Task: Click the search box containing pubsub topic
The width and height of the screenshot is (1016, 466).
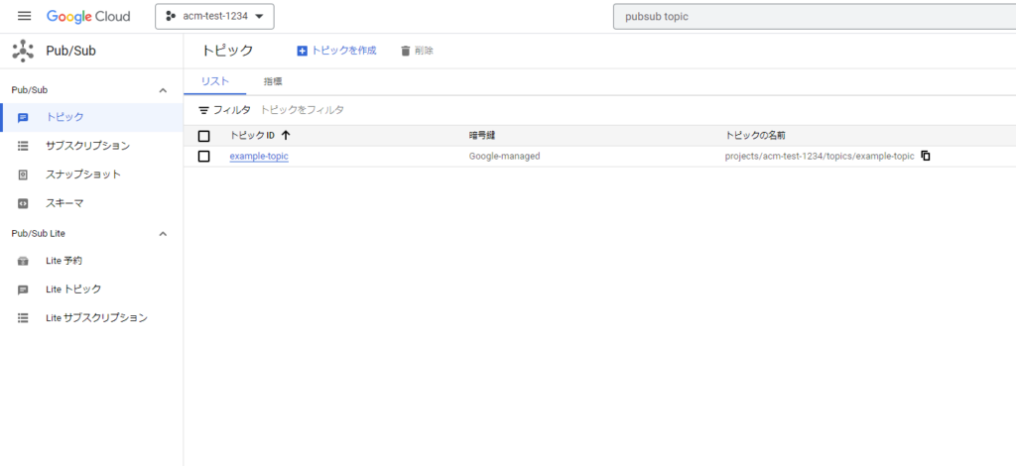Action: pos(815,17)
